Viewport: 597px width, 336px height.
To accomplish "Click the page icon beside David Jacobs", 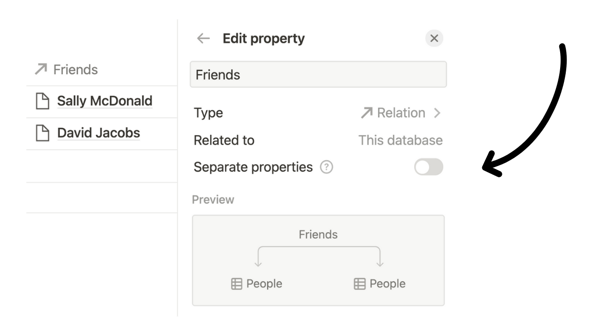I will (42, 133).
